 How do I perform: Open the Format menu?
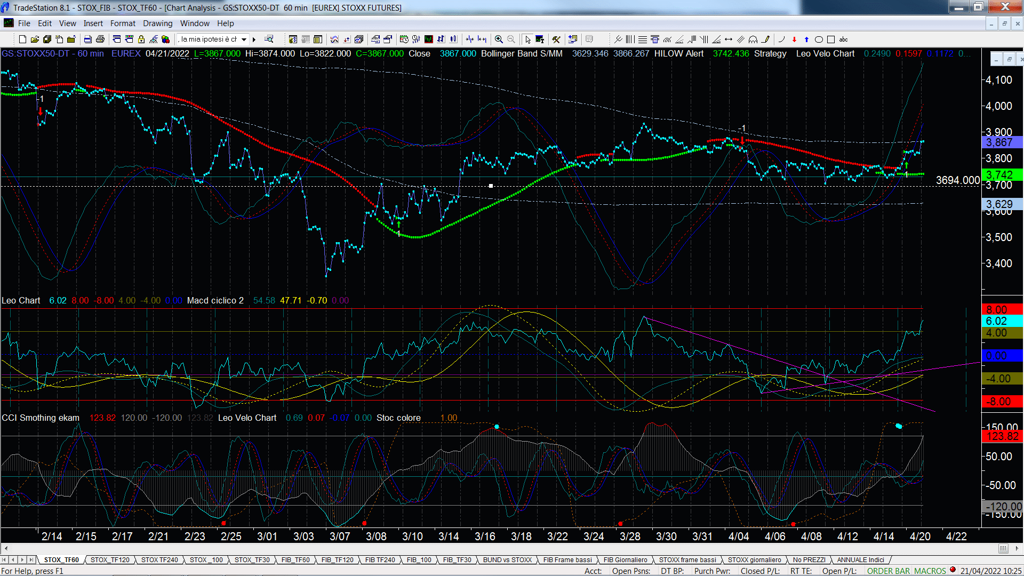123,23
